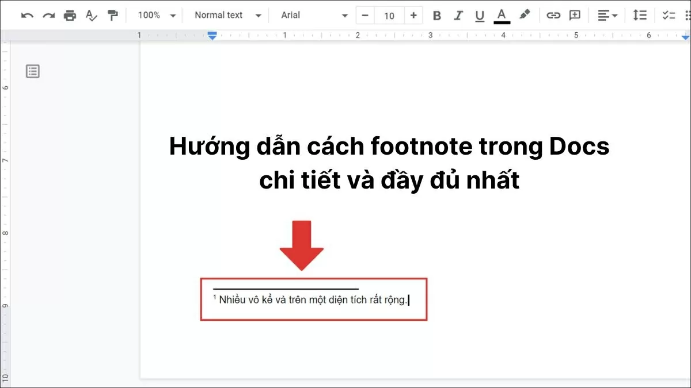This screenshot has width=691, height=388.
Task: Open the zoom level dropdown
Action: [154, 15]
